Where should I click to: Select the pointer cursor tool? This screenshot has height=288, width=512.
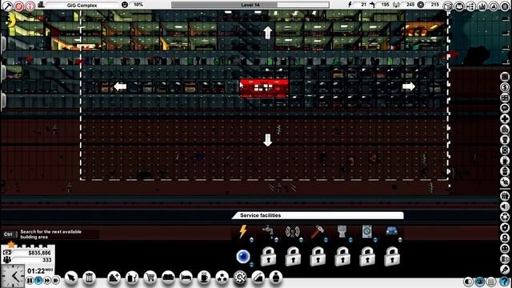pos(71,278)
